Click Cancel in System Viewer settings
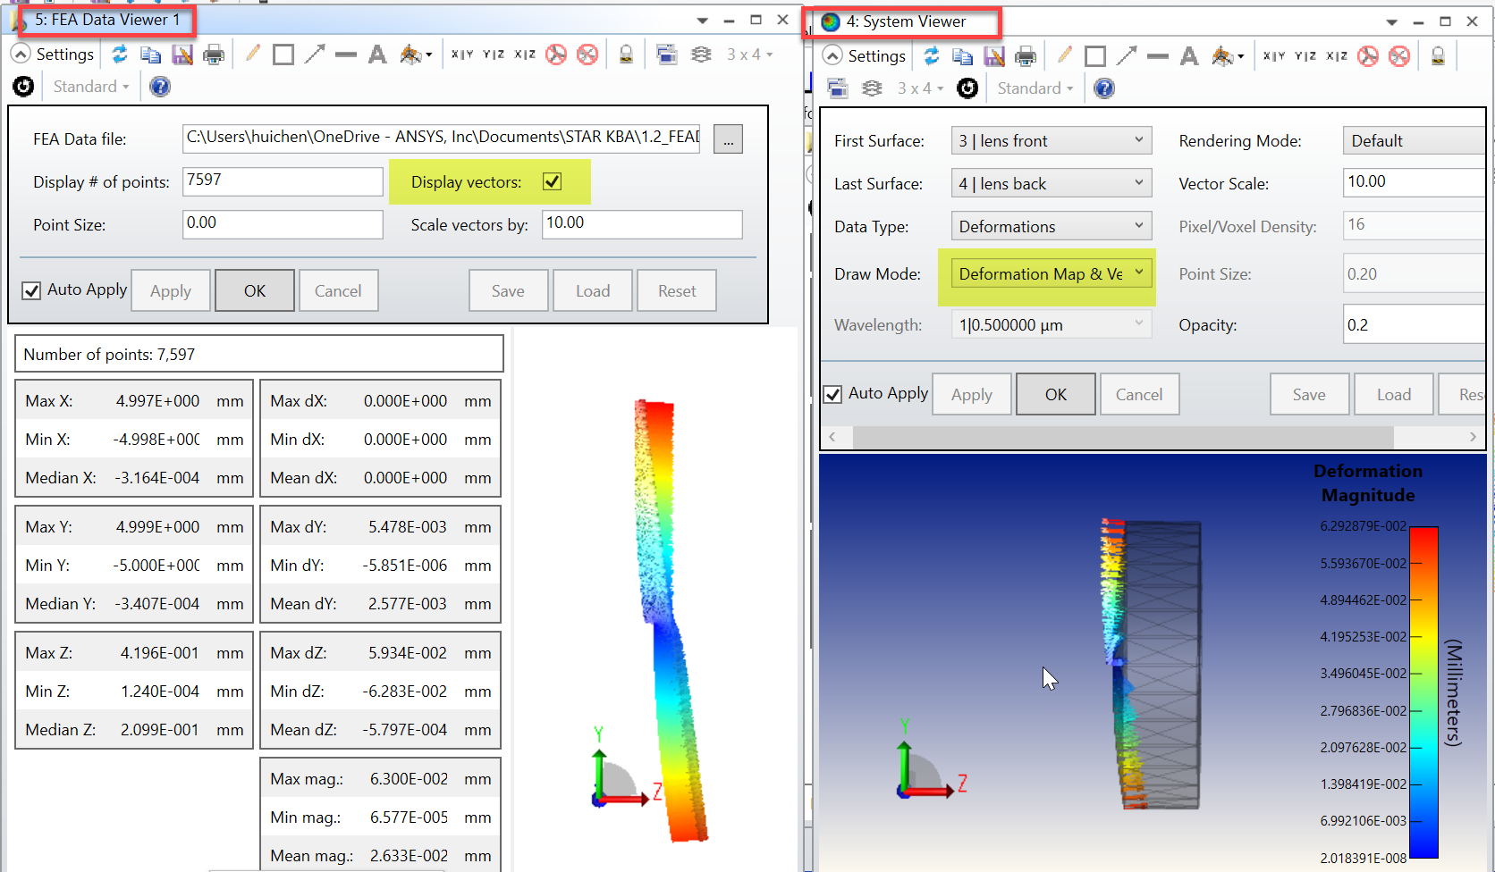This screenshot has width=1495, height=872. click(1139, 394)
